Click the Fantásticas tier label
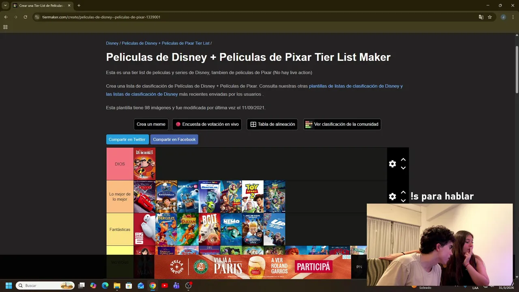The width and height of the screenshot is (519, 292). click(x=120, y=229)
